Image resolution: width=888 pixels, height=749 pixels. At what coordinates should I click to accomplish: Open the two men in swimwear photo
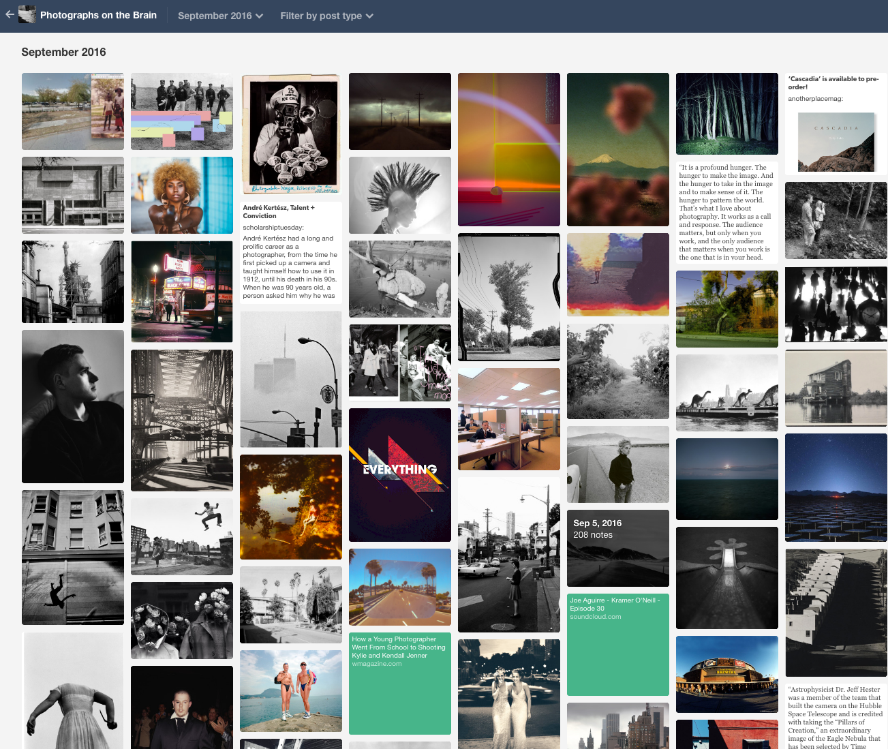click(291, 691)
